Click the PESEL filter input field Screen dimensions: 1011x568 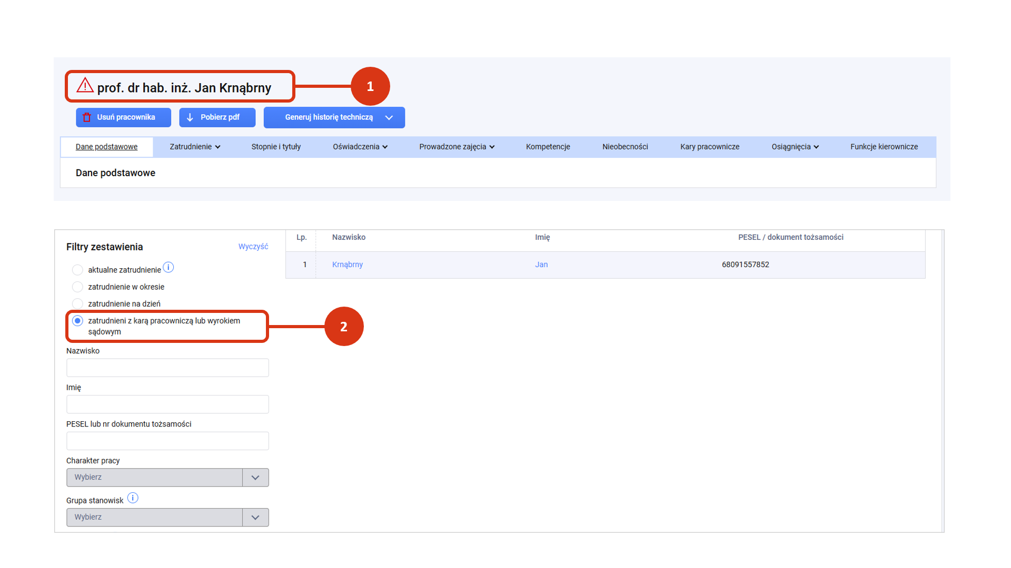167,441
